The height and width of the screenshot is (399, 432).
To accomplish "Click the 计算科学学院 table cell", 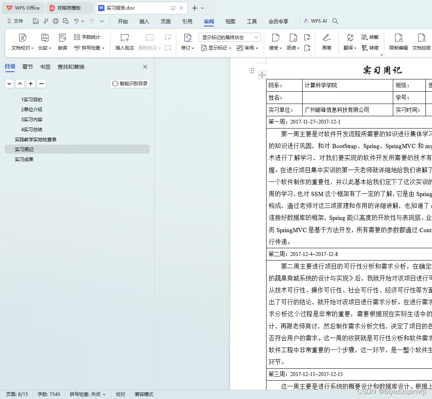I will [x=348, y=85].
